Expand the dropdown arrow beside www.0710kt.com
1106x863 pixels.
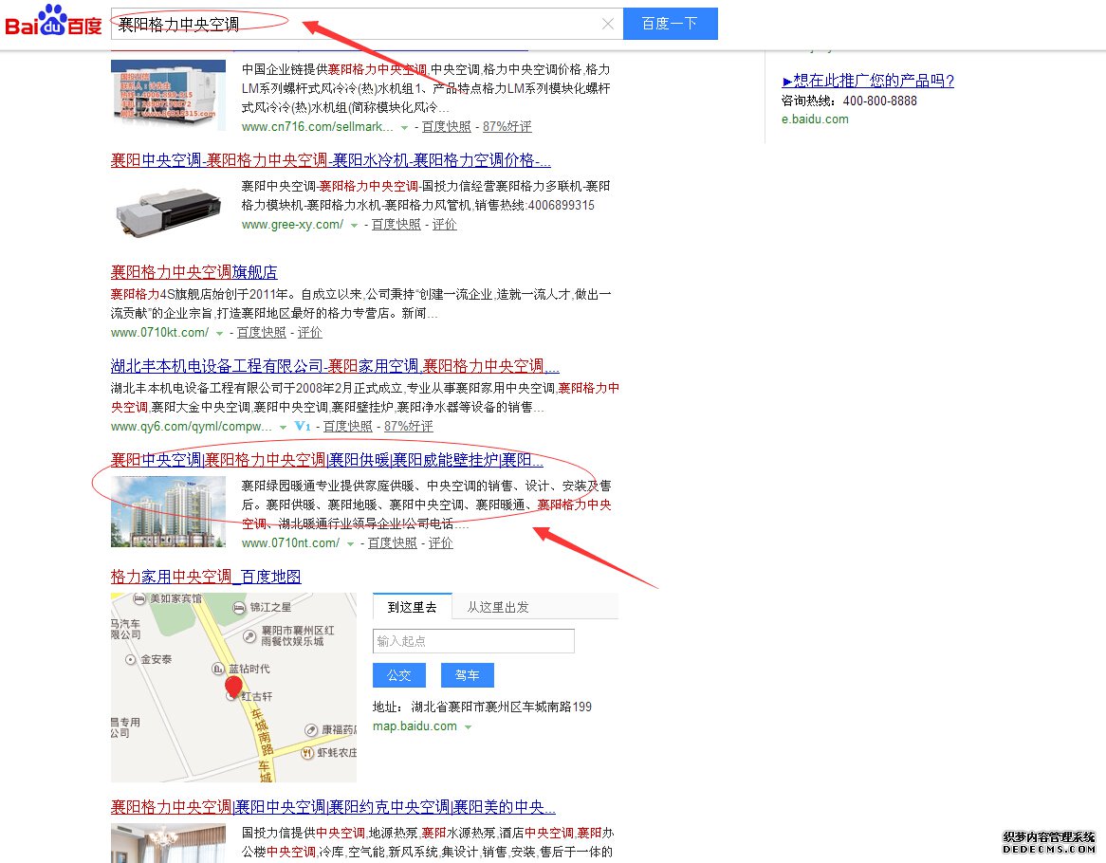tap(219, 334)
